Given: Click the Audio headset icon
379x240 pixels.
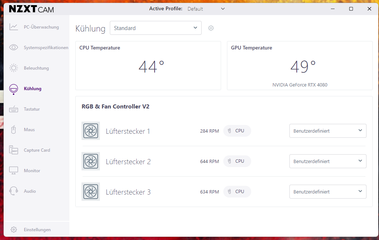Looking at the screenshot, I should click(x=14, y=191).
